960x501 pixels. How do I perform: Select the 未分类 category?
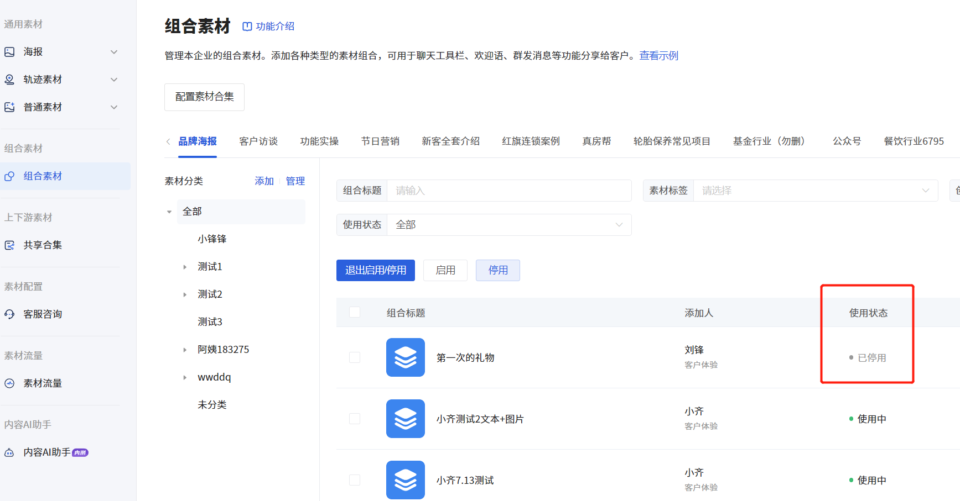click(x=212, y=405)
